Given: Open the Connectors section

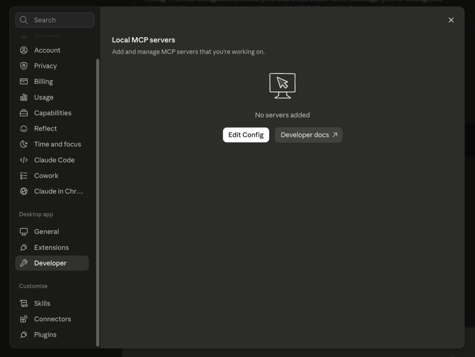Looking at the screenshot, I should pyautogui.click(x=52, y=319).
